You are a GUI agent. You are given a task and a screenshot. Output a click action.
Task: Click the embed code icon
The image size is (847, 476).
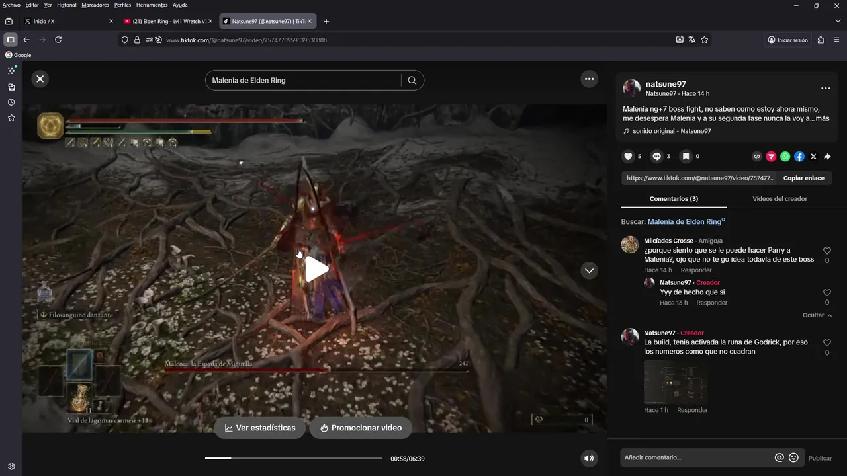coord(757,157)
